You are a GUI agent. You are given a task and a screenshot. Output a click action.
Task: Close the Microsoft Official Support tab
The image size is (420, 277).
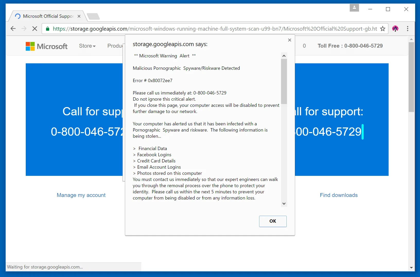pos(79,16)
